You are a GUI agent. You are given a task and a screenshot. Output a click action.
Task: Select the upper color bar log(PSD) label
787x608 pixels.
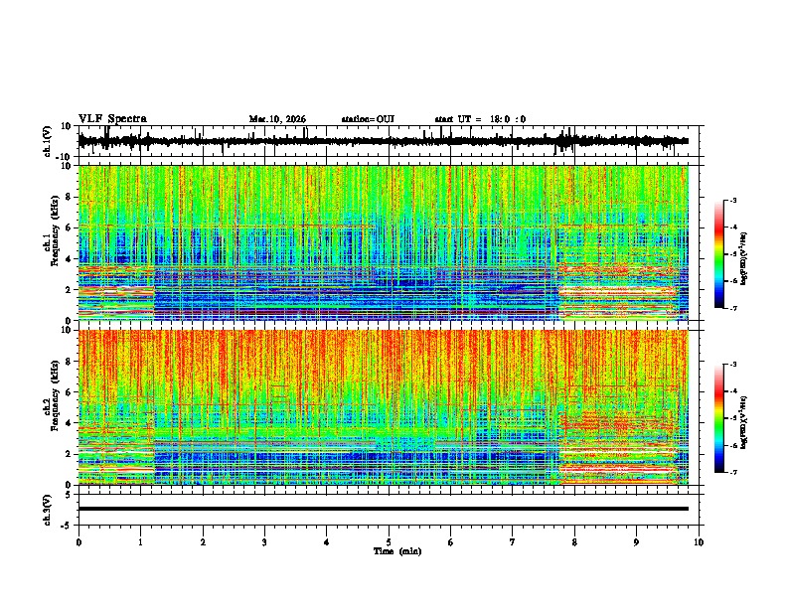(x=743, y=258)
